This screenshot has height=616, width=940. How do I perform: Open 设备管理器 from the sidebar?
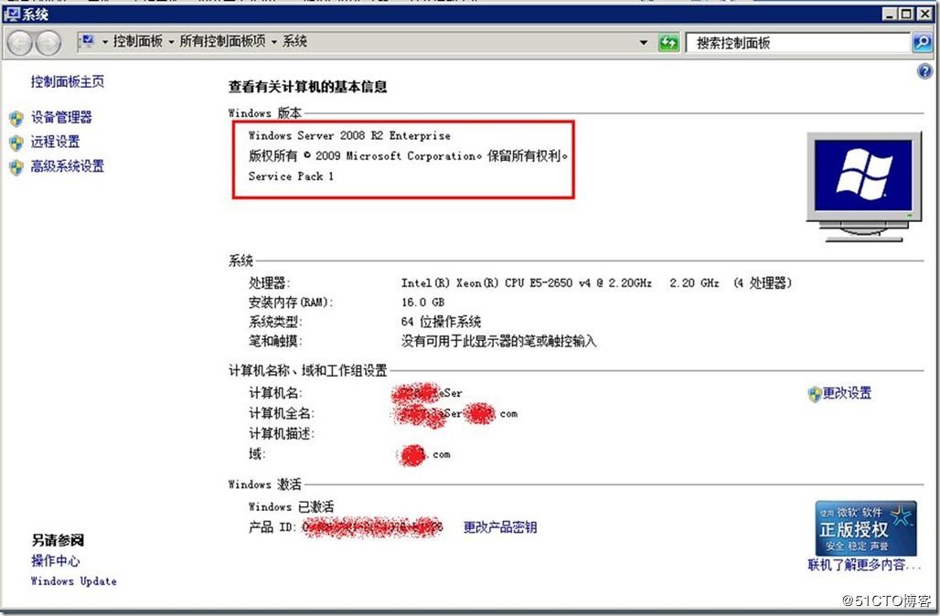(62, 117)
